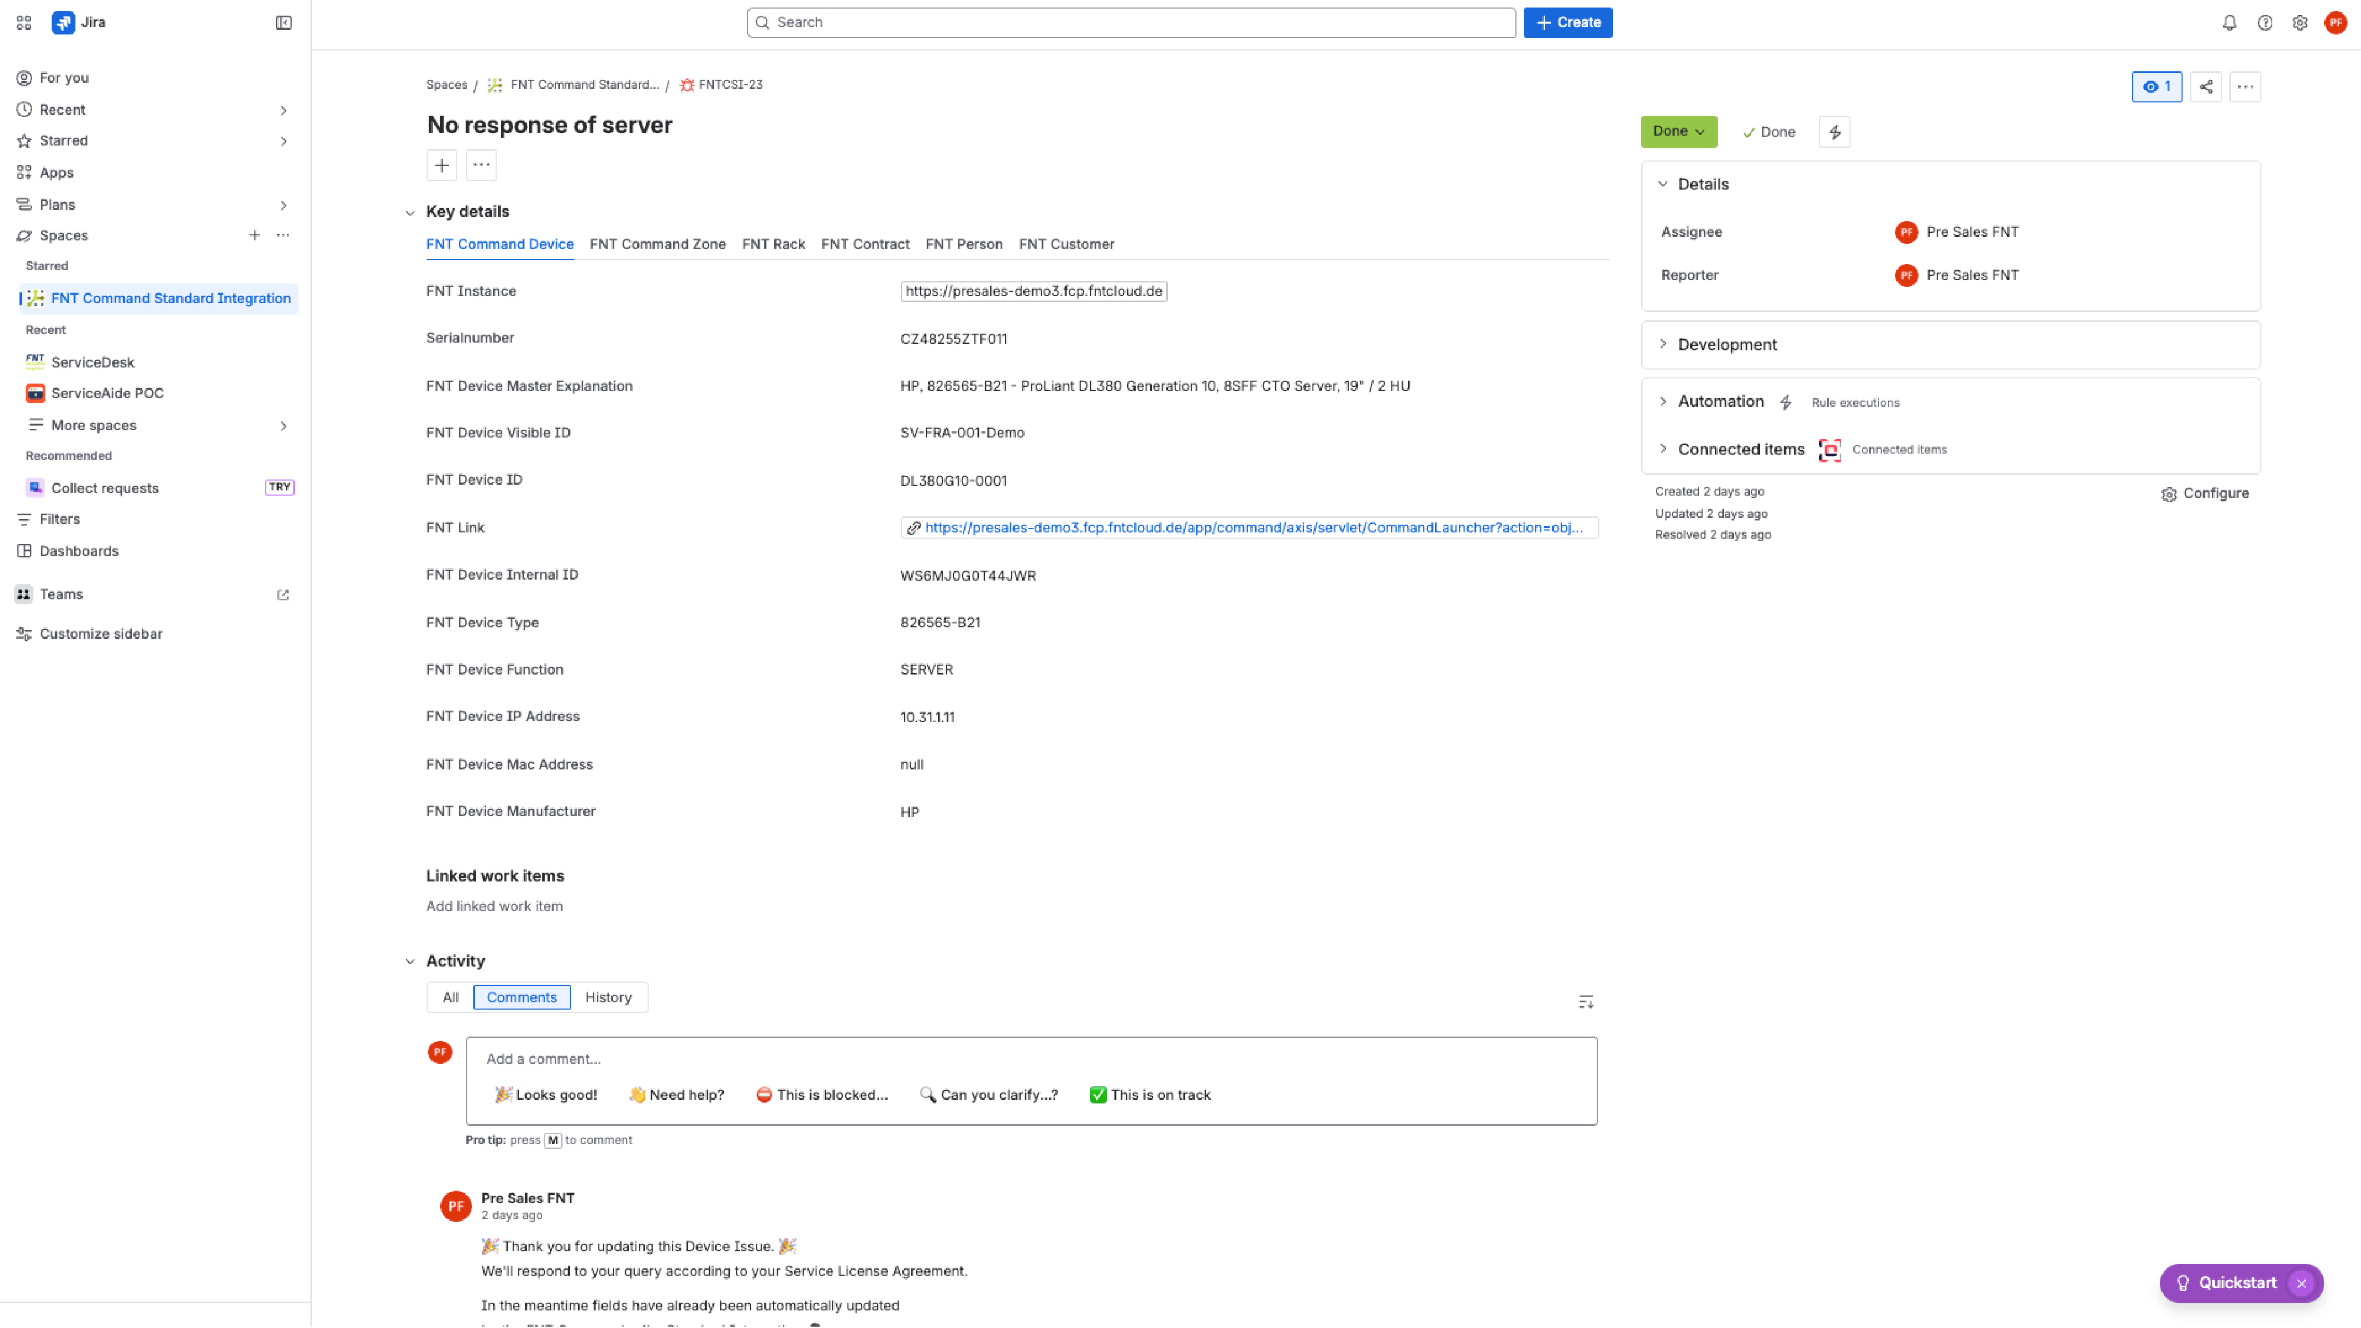Close the Quickstart panel
Viewport: 2361px width, 1328px height.
[x=2301, y=1283]
